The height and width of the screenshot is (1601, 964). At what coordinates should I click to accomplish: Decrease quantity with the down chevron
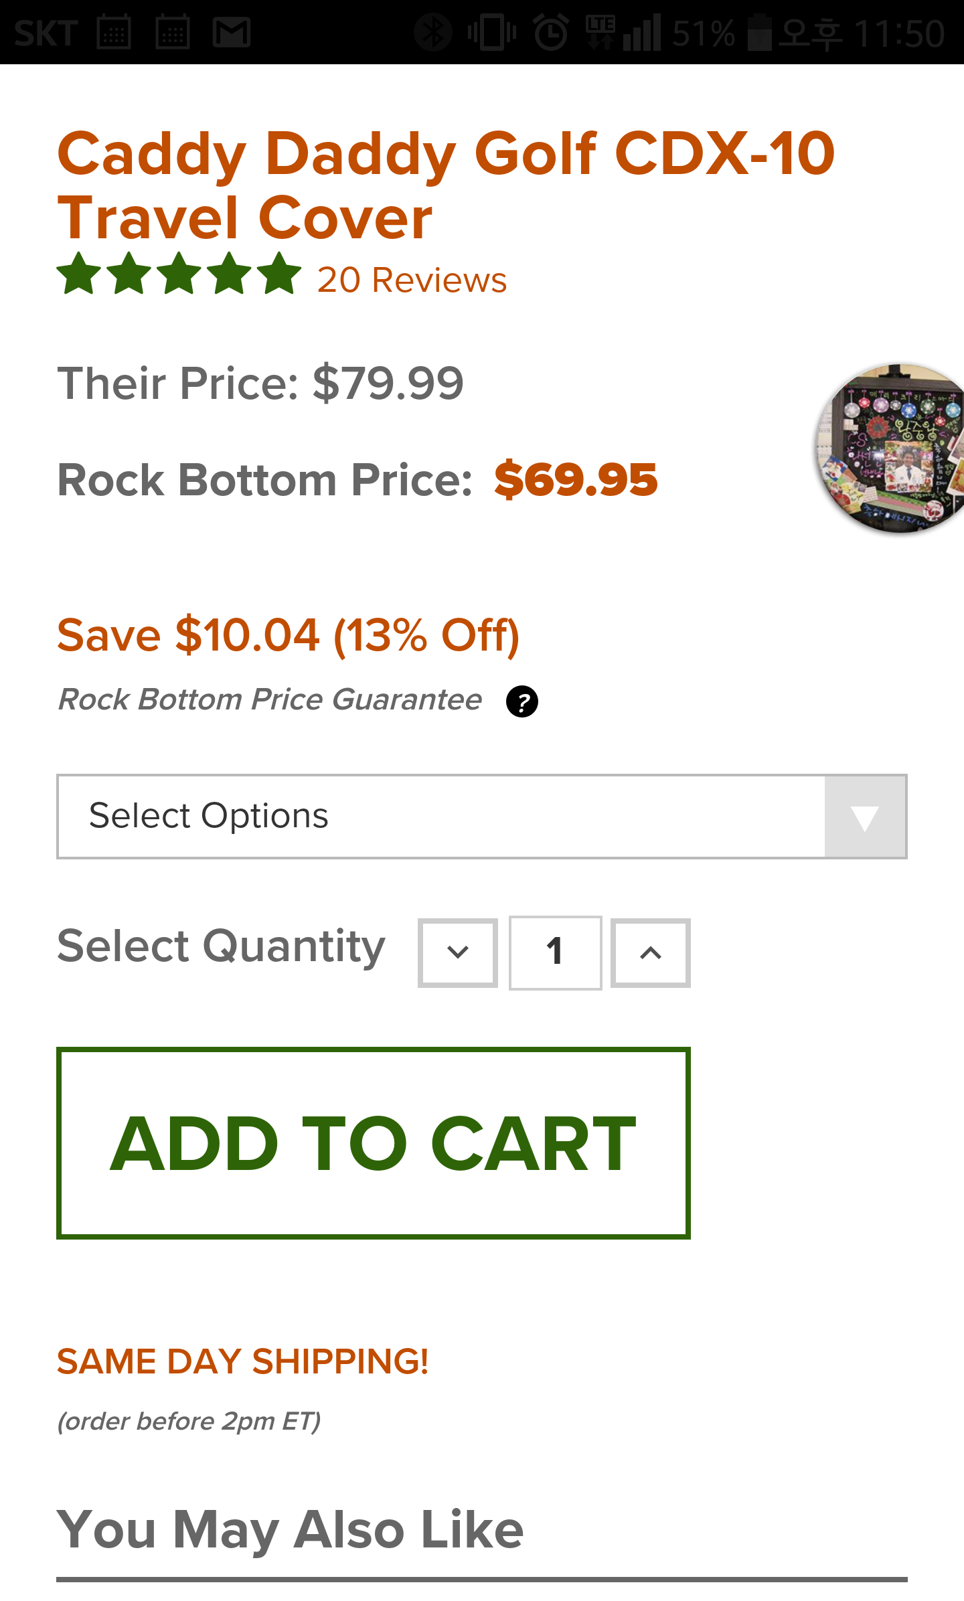pyautogui.click(x=458, y=952)
